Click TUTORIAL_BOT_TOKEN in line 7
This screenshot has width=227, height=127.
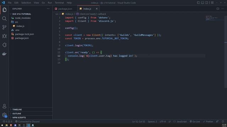click(115, 38)
